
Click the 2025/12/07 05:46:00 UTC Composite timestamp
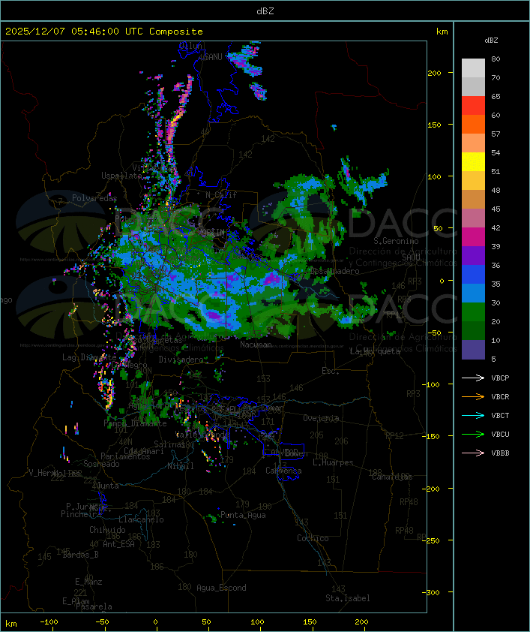tap(104, 32)
